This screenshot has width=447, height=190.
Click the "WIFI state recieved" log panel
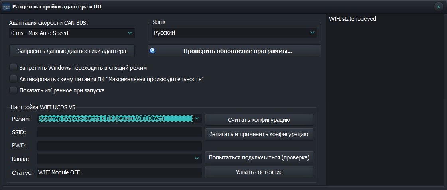pos(385,100)
